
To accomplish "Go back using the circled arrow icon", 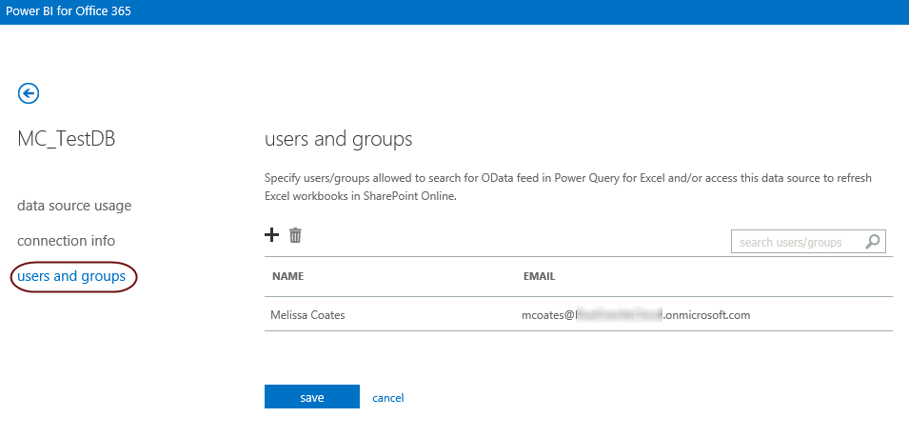I will point(29,92).
